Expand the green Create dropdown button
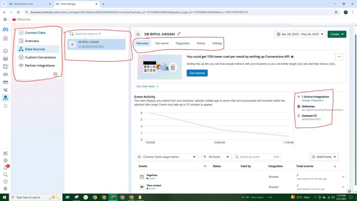 tap(337, 34)
